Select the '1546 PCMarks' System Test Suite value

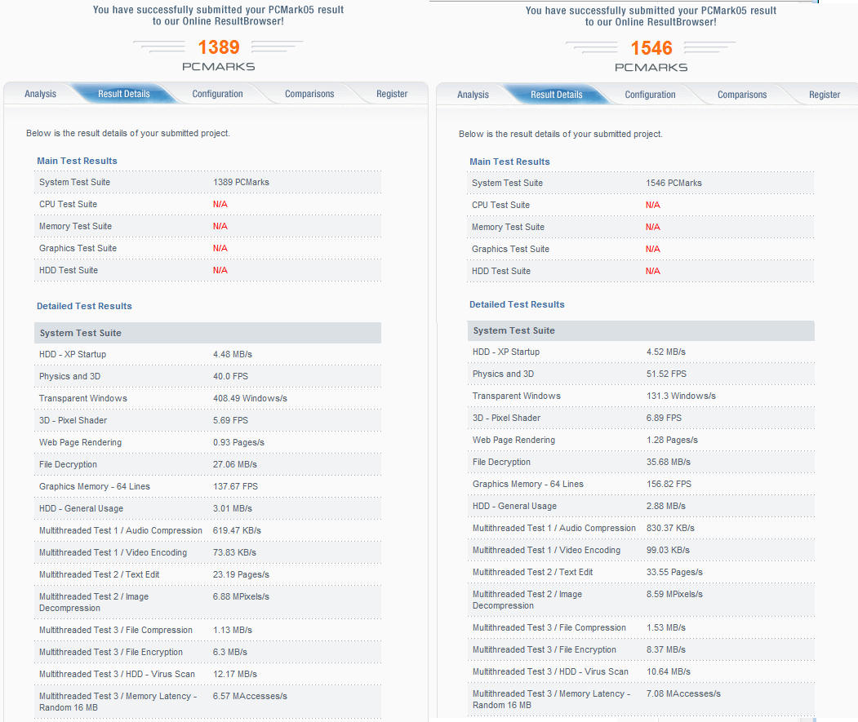[674, 184]
